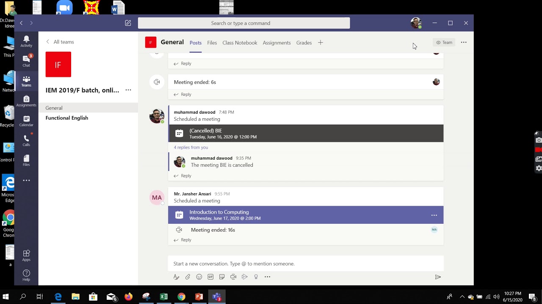This screenshot has width=542, height=304.
Task: Open the (Cancelled) BIE meeting card
Action: click(x=306, y=133)
